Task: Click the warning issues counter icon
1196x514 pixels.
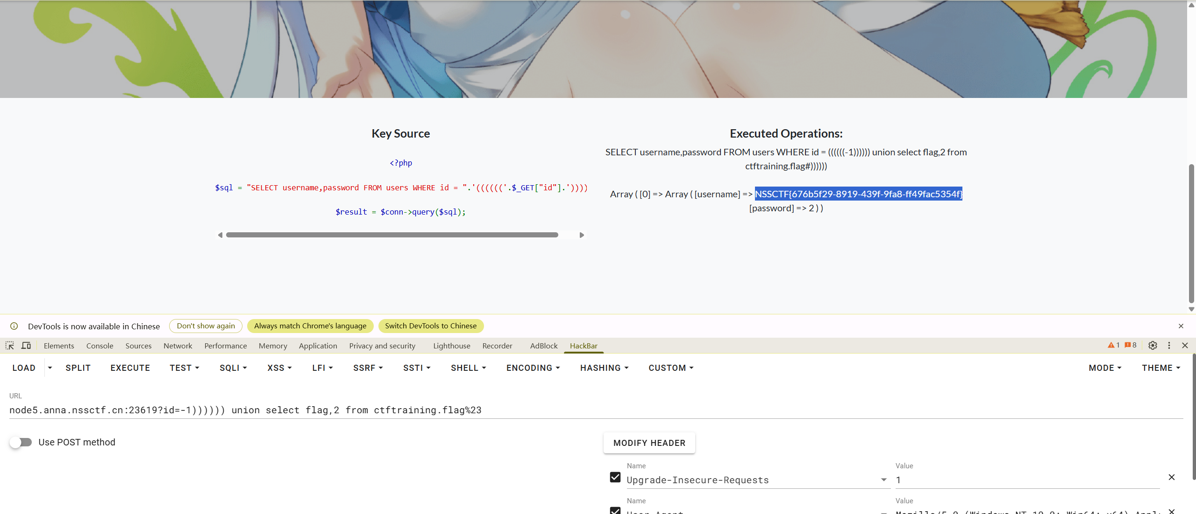Action: click(1114, 345)
